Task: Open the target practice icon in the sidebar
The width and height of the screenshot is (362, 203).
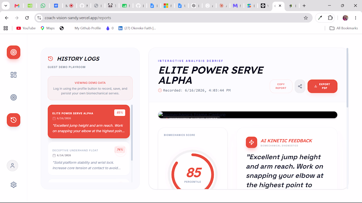Action: 13,97
